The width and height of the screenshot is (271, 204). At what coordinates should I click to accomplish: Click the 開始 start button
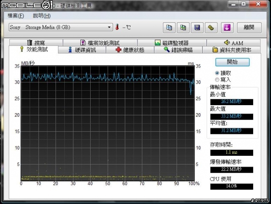232,62
